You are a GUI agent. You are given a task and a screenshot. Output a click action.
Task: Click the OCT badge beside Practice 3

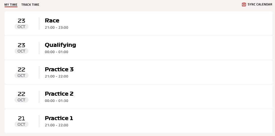[x=21, y=76]
